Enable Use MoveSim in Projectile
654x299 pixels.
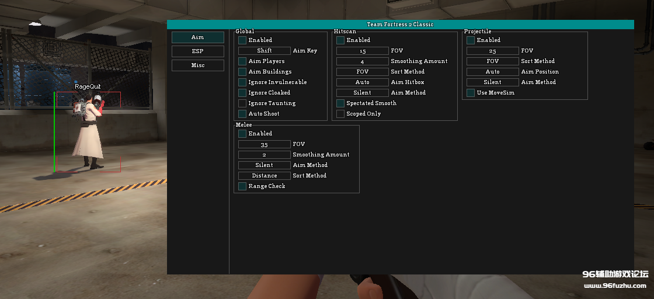471,93
